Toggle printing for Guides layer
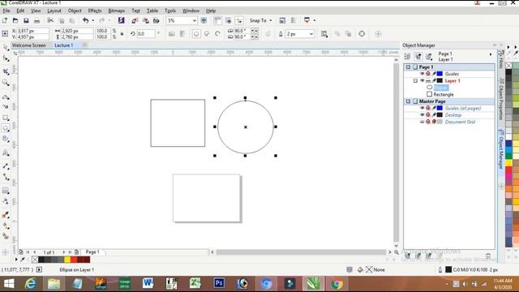Viewport: 519px width, 292px height. [428, 74]
